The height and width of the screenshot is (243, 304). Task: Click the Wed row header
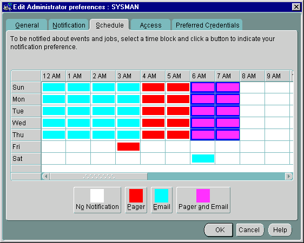pos(26,123)
